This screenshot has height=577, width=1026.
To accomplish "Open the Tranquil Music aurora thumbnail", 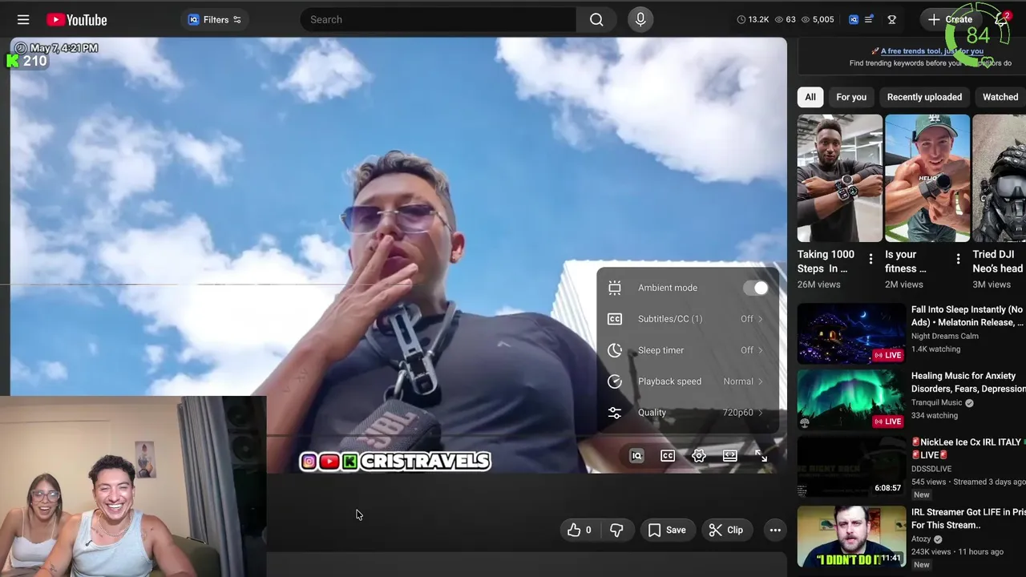I will (851, 400).
